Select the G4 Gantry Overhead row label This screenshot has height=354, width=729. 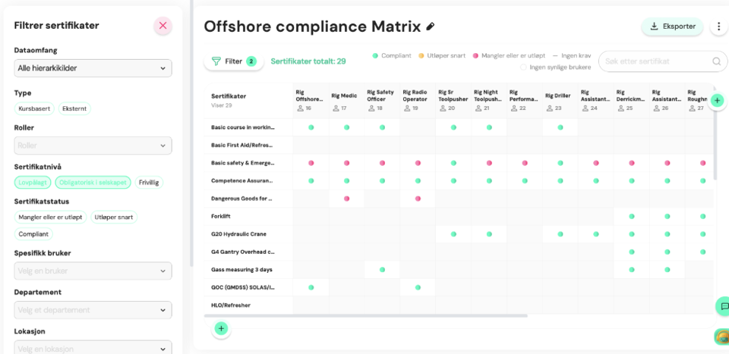coord(243,252)
